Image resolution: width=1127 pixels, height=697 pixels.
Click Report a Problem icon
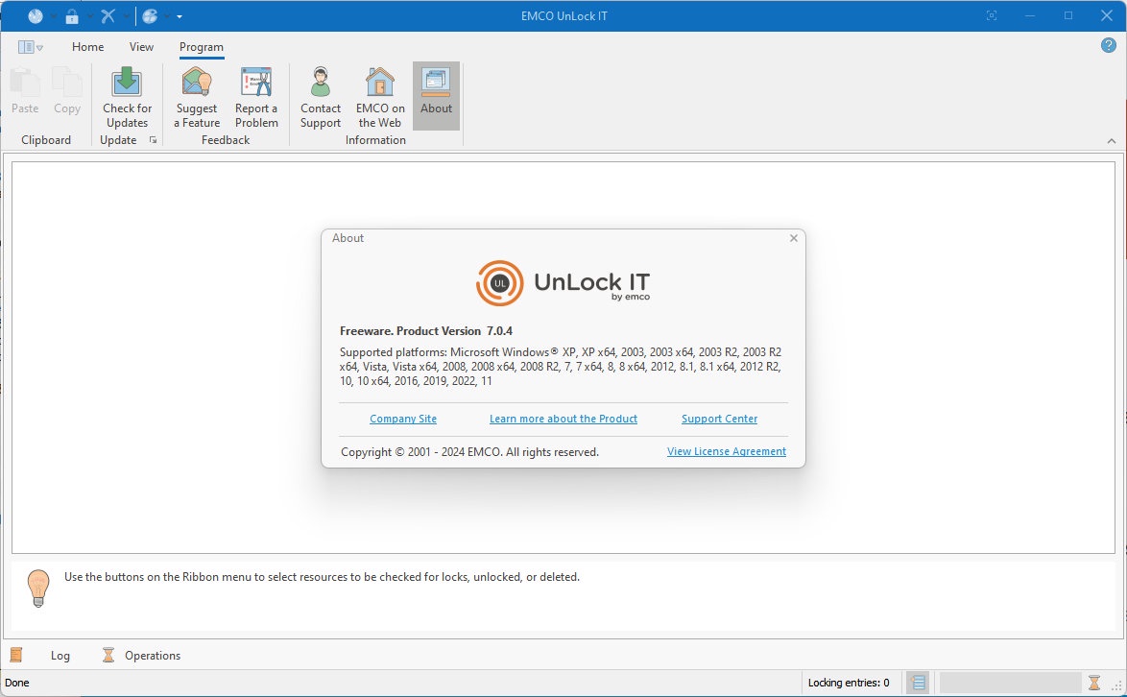pyautogui.click(x=256, y=82)
